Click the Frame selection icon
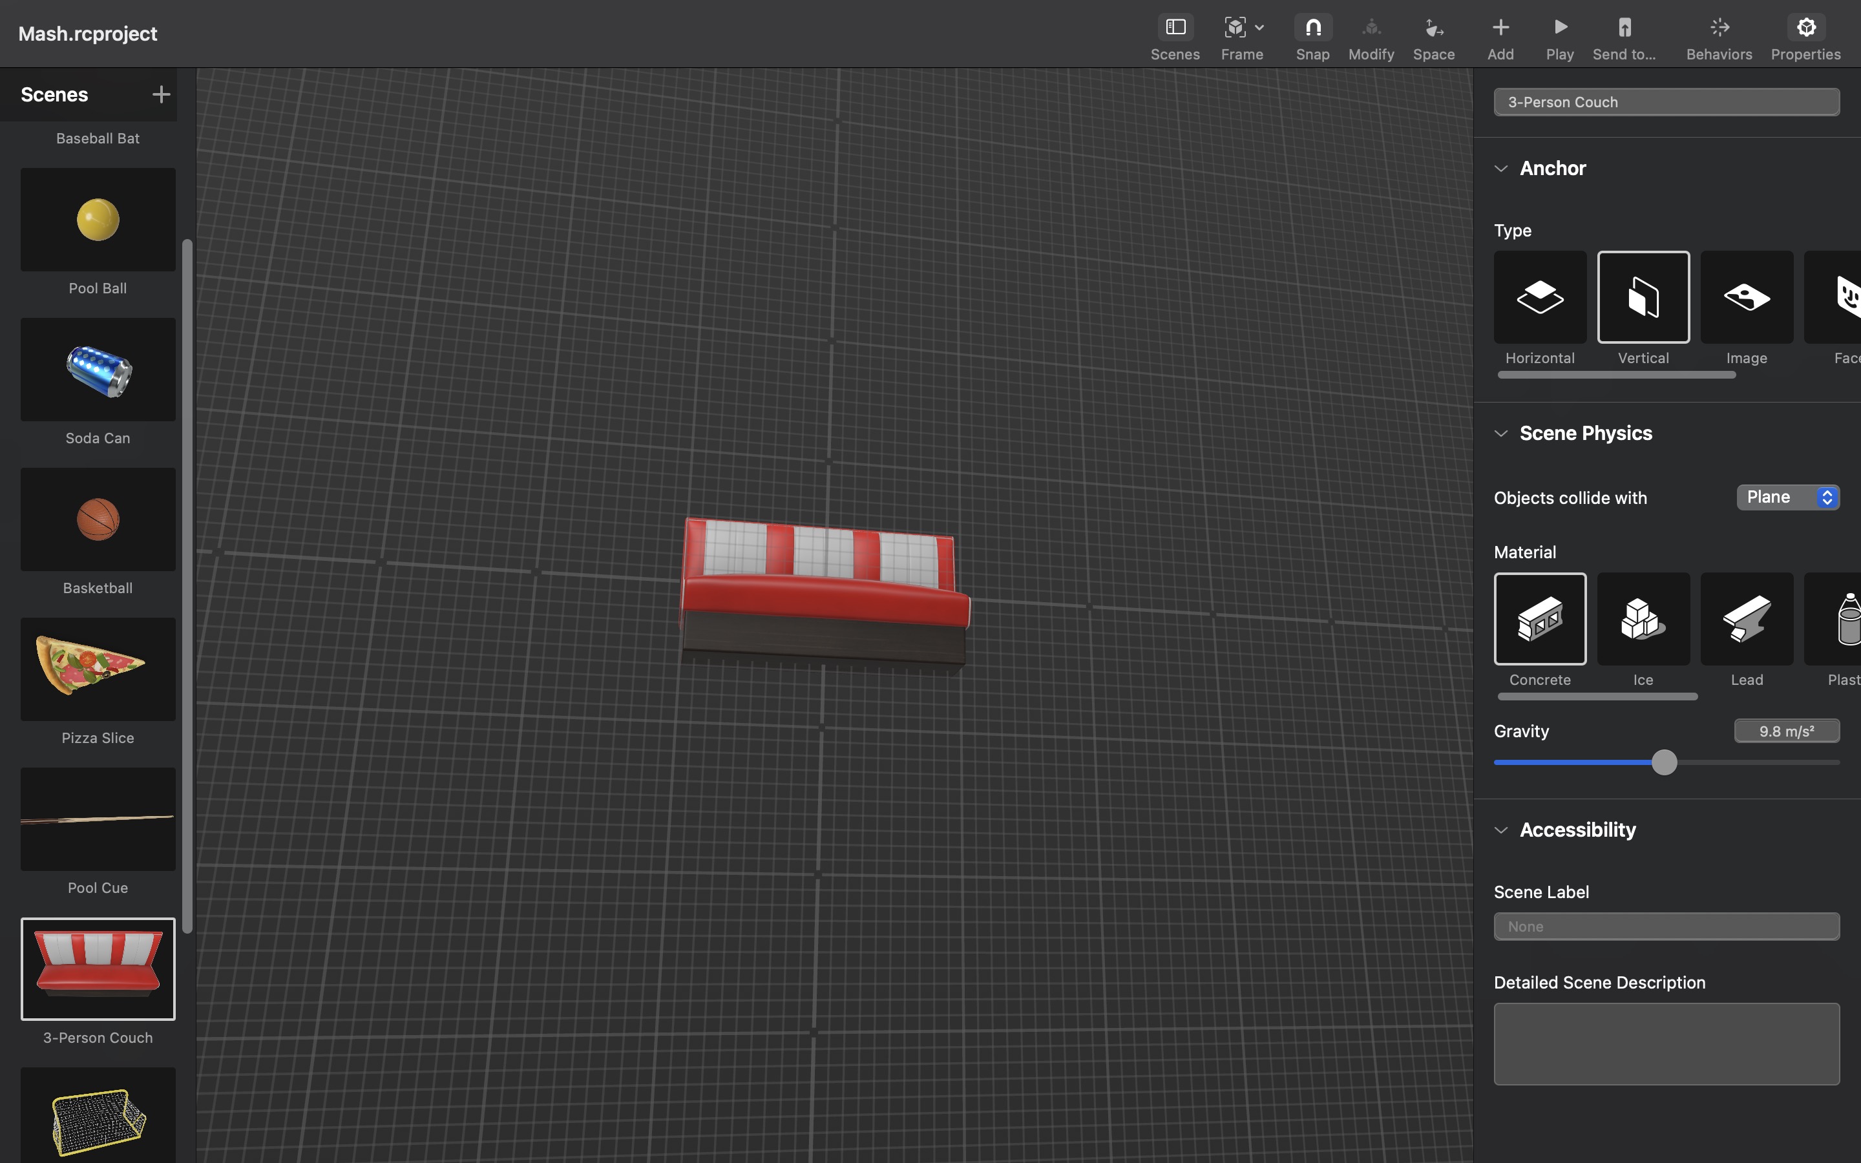 click(x=1235, y=28)
